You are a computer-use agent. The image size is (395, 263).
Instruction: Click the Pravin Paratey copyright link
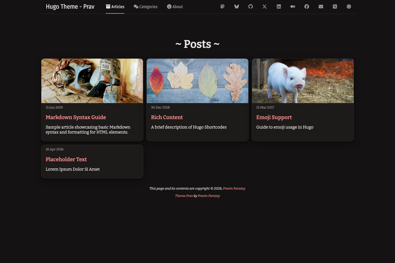click(234, 189)
